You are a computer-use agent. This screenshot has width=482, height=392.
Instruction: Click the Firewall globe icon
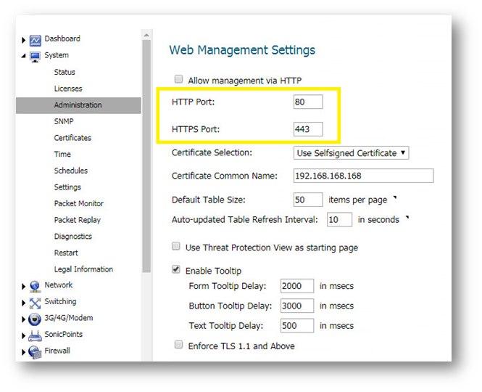[35, 352]
